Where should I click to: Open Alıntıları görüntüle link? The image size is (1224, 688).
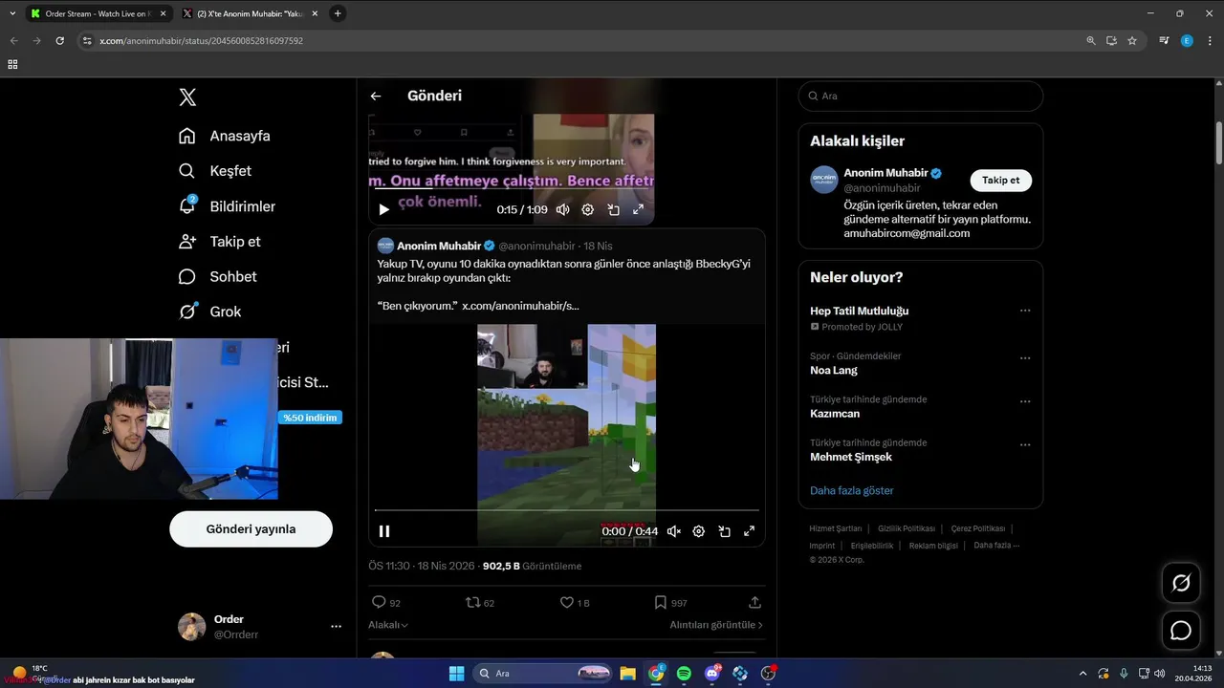(716, 625)
